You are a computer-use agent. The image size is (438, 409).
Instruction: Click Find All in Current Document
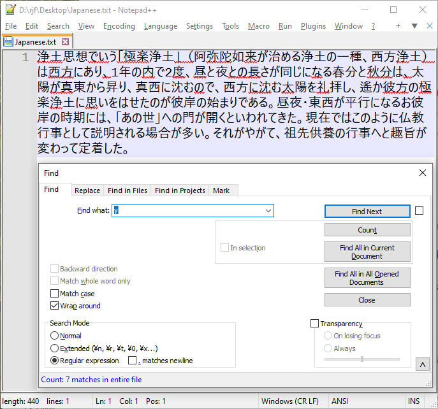tap(367, 252)
